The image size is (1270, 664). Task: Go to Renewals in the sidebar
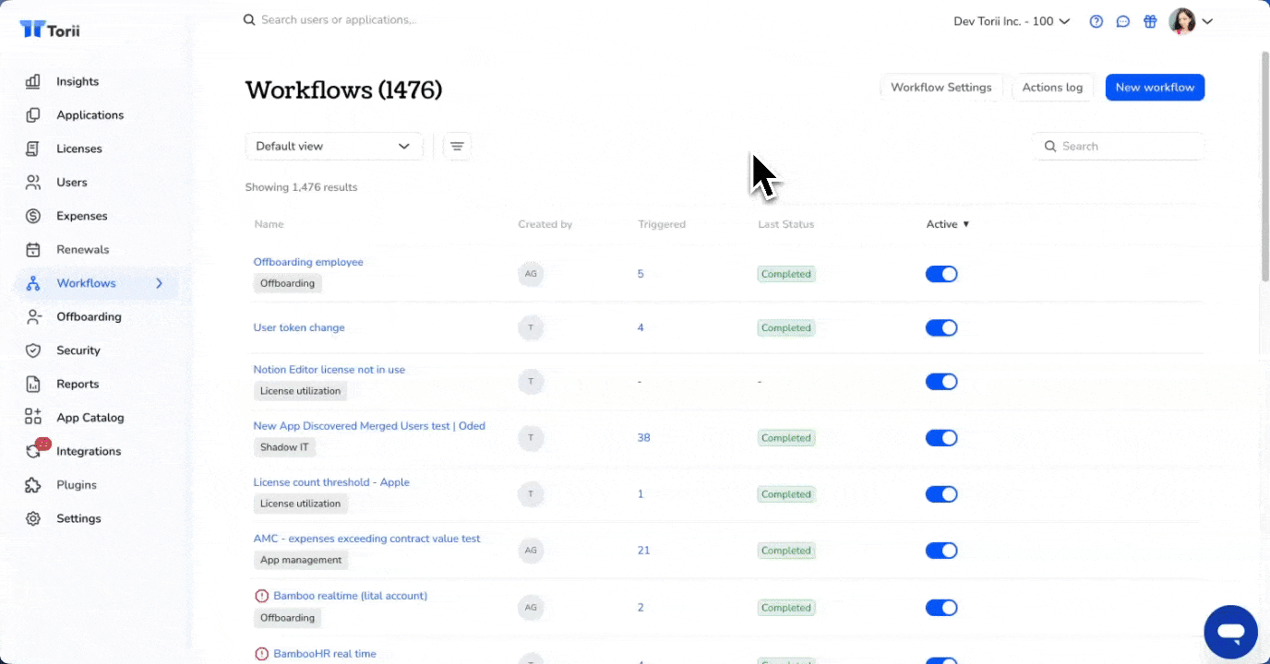click(83, 250)
